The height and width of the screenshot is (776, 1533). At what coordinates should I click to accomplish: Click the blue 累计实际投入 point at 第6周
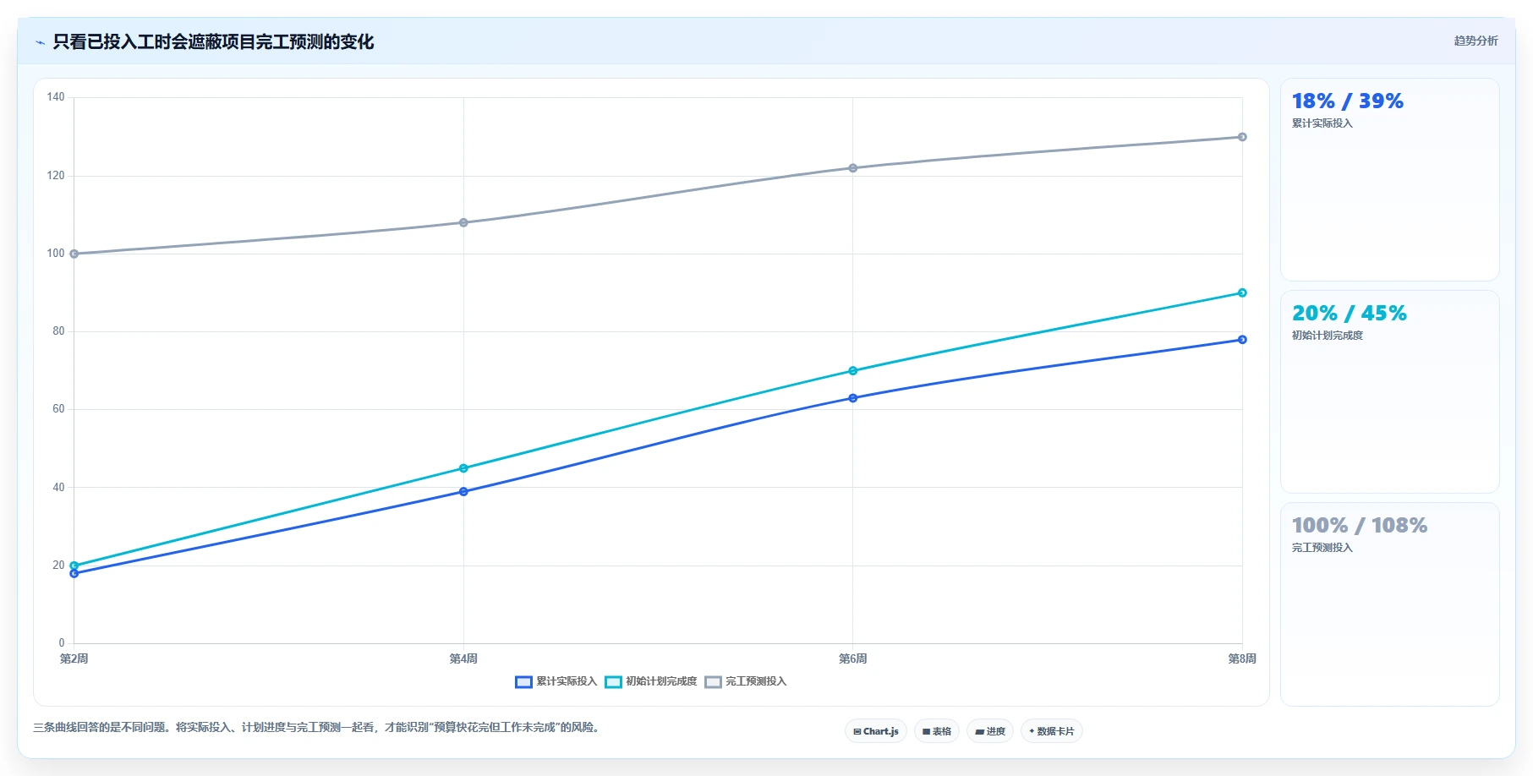(x=852, y=398)
